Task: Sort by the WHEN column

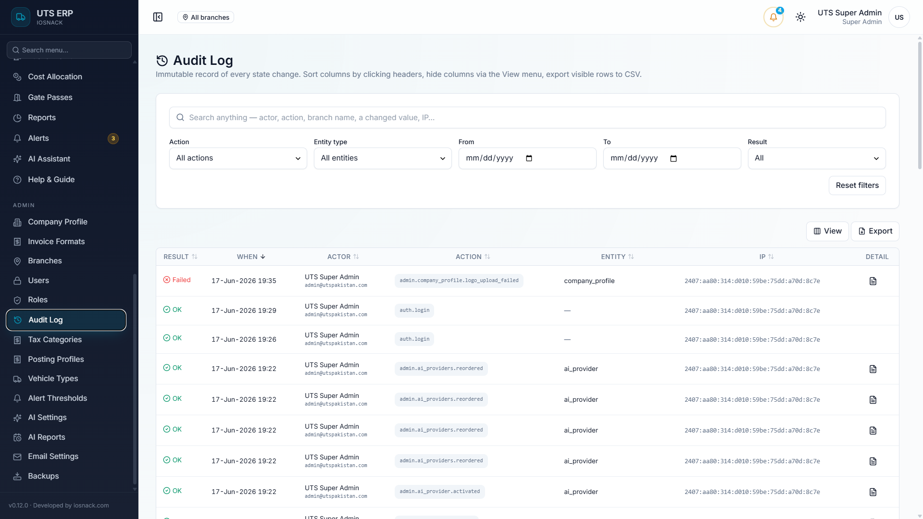Action: [251, 257]
